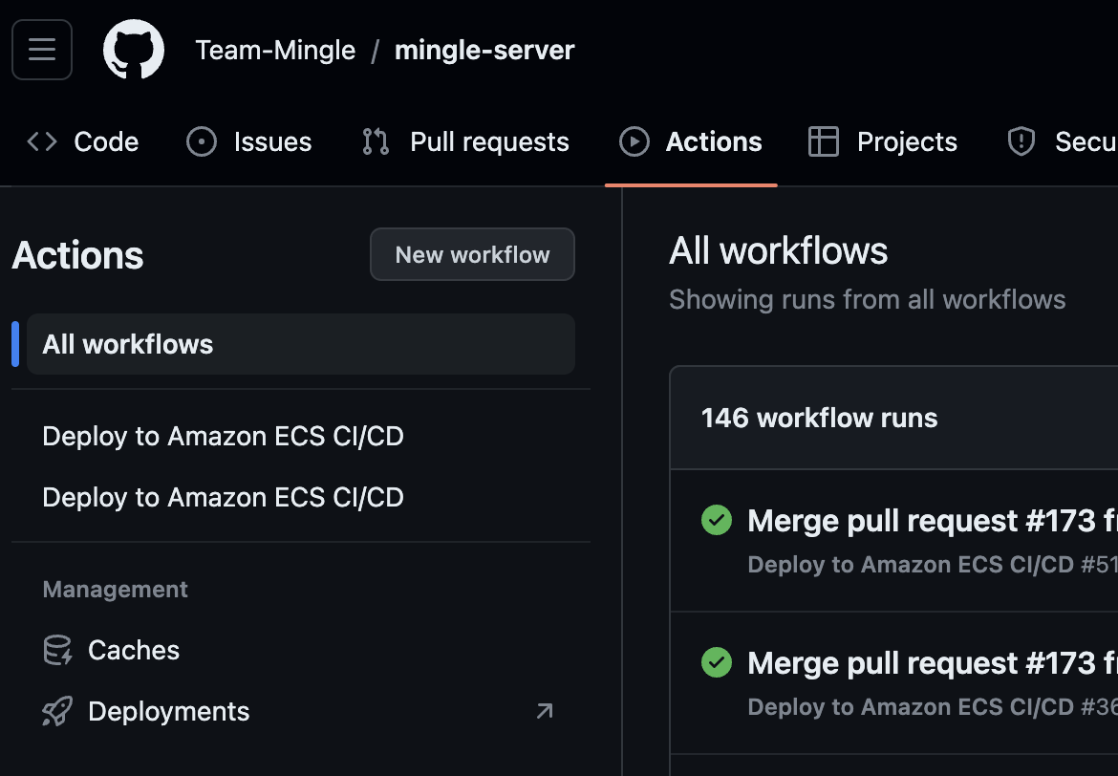Open the Deployments external link arrow
Screen dimensions: 1118x776
(x=543, y=711)
